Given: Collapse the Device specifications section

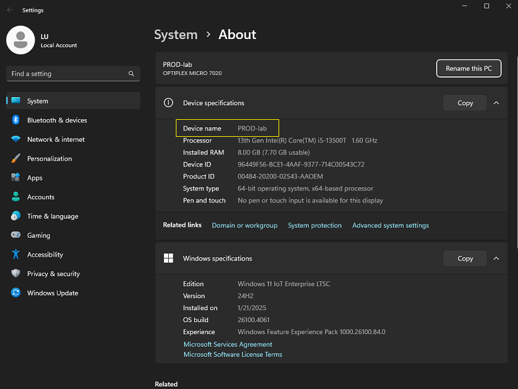Looking at the screenshot, I should (496, 103).
